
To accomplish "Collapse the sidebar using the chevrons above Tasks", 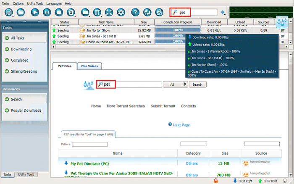I will [24, 21].
